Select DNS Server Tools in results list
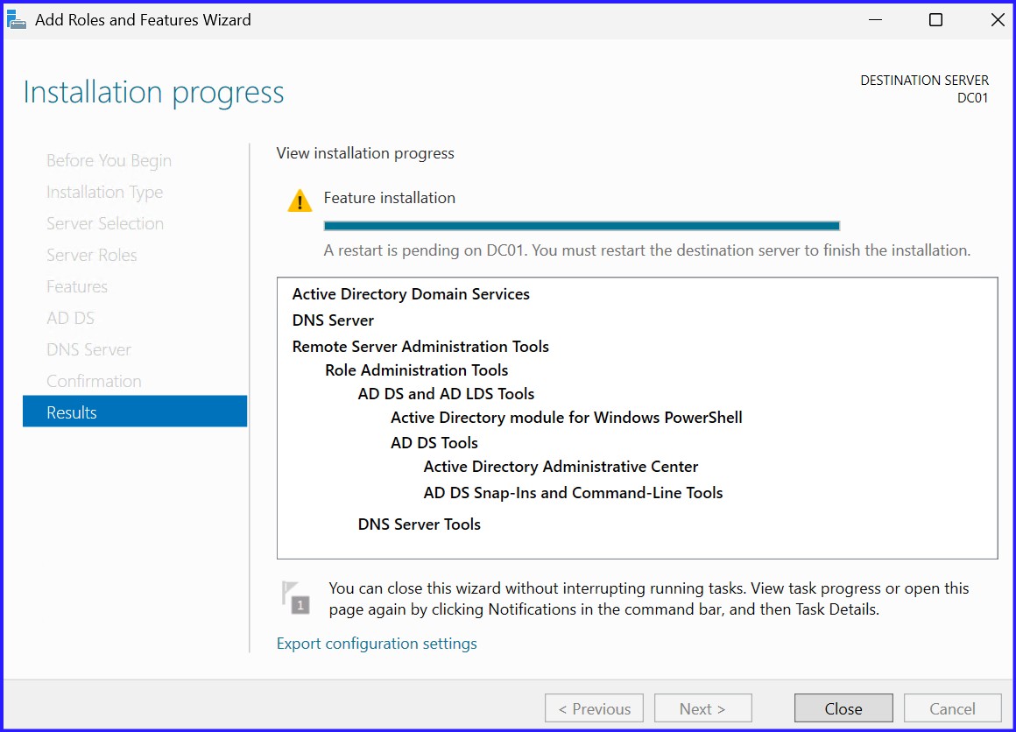This screenshot has height=732, width=1016. (x=419, y=524)
